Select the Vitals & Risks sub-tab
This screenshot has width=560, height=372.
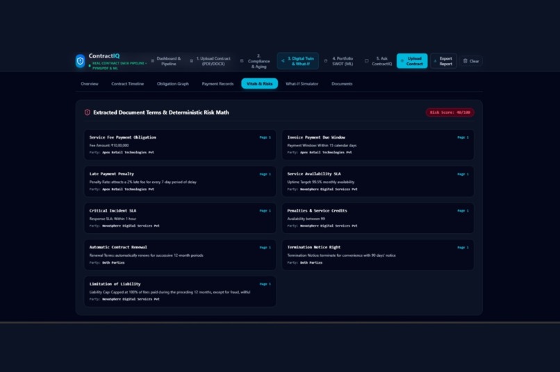click(x=260, y=84)
